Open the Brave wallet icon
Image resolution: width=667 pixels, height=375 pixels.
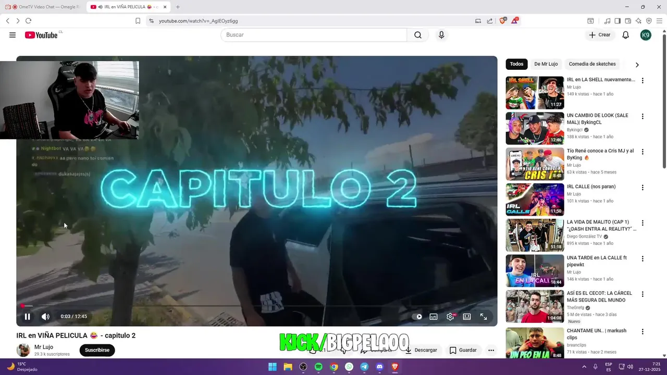pos(628,21)
